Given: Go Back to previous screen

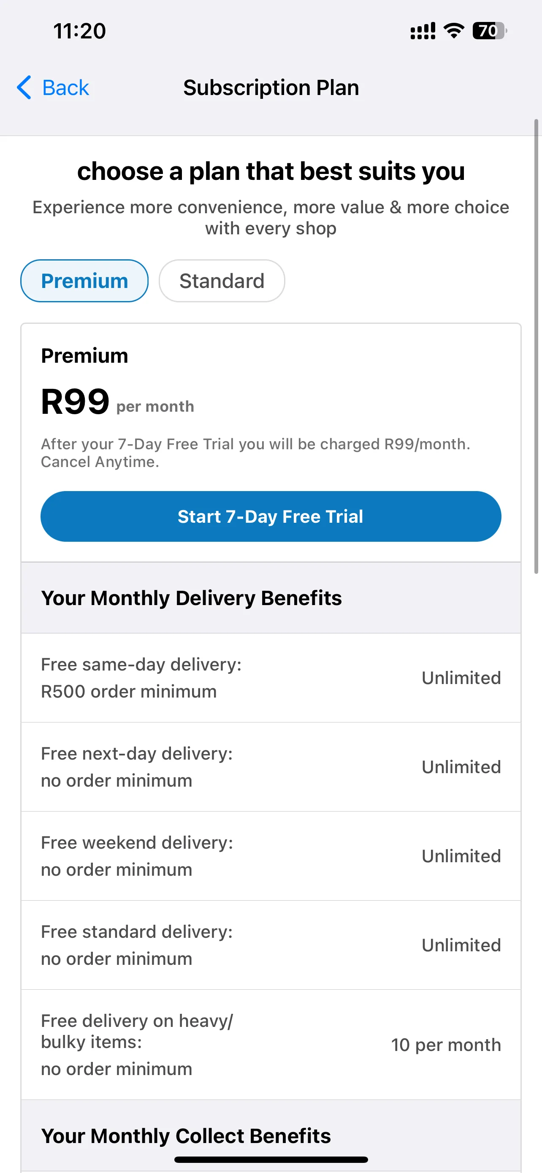Looking at the screenshot, I should tap(53, 87).
